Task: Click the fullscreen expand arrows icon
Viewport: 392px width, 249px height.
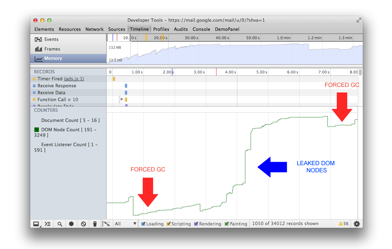Action: (x=359, y=20)
